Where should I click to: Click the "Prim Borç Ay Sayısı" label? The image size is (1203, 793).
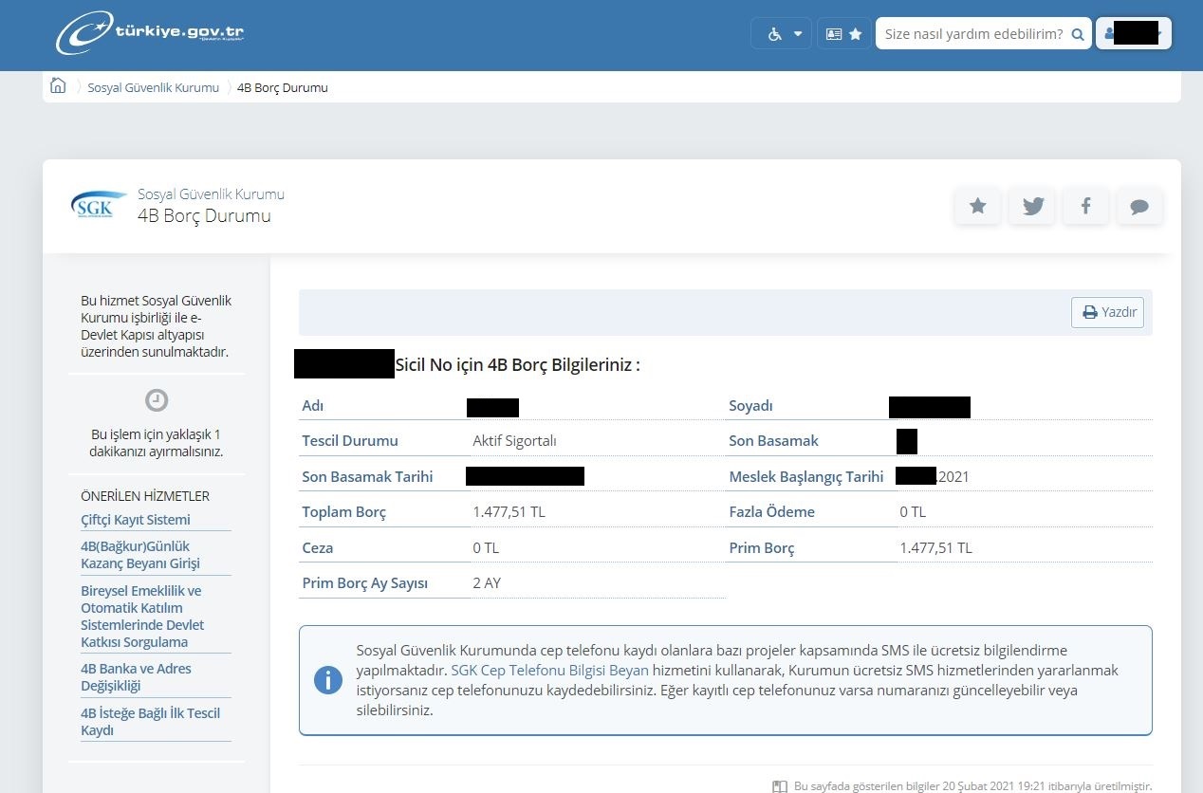pos(365,583)
